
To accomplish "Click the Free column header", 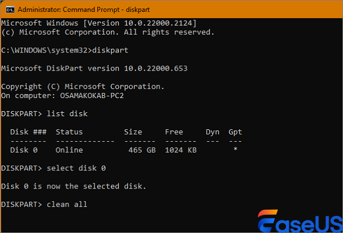I will tap(174, 132).
